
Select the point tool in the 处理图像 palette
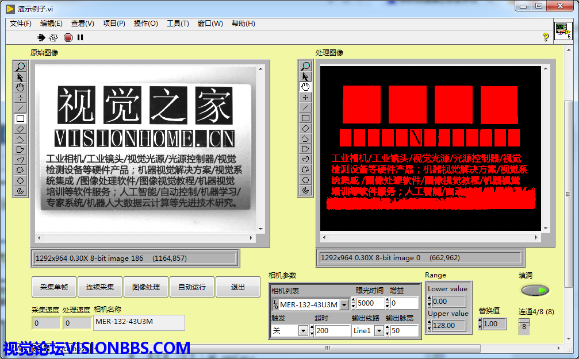[305, 98]
